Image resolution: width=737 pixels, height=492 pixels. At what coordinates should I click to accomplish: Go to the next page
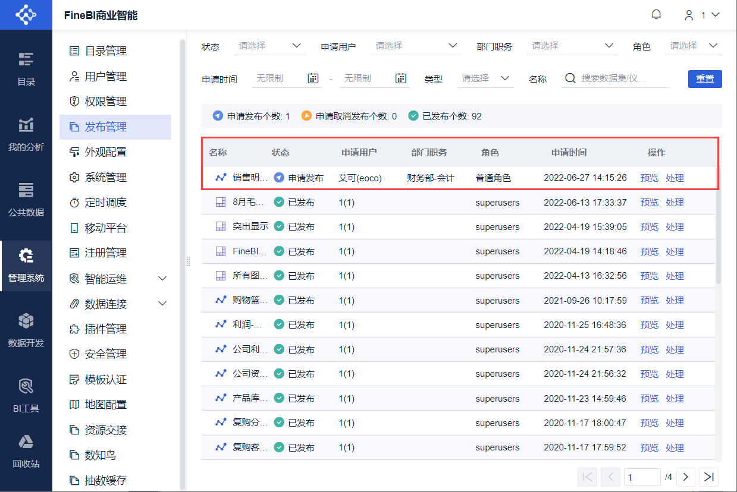pos(685,477)
